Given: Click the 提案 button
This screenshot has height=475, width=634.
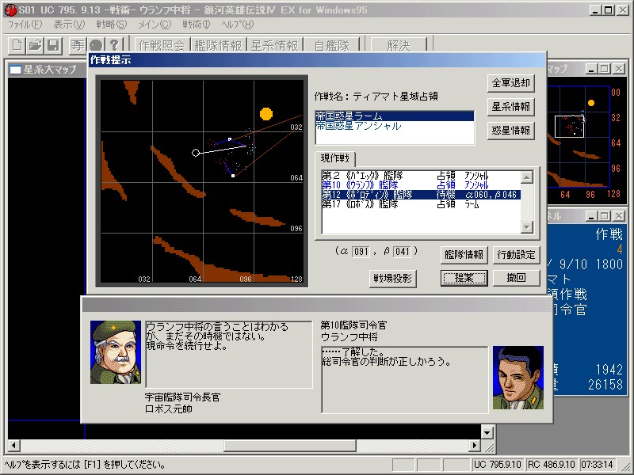Looking at the screenshot, I should pyautogui.click(x=464, y=278).
